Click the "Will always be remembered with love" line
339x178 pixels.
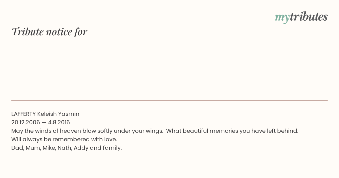click(x=64, y=140)
